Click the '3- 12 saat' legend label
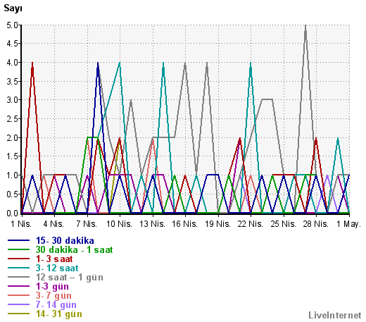The height and width of the screenshot is (322, 366). (x=57, y=268)
